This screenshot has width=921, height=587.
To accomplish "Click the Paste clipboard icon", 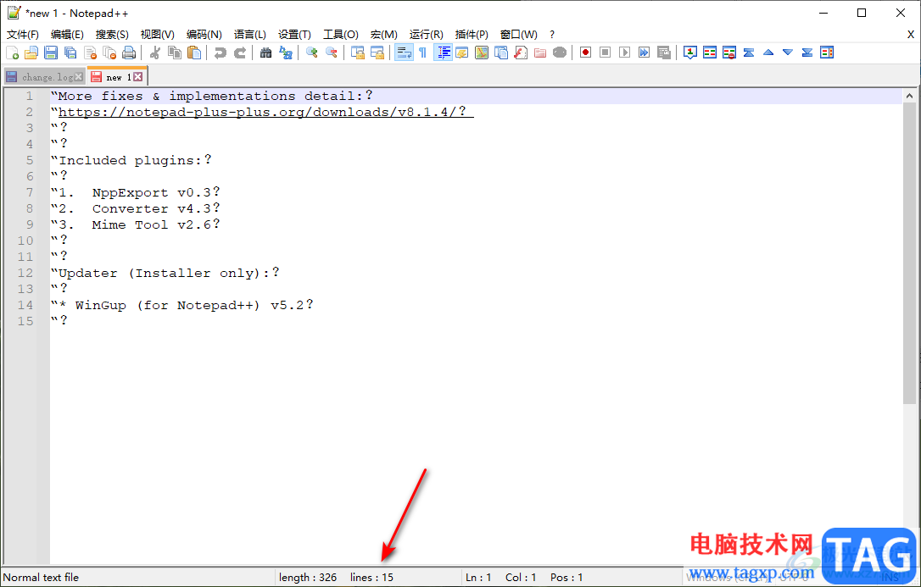I will click(194, 53).
